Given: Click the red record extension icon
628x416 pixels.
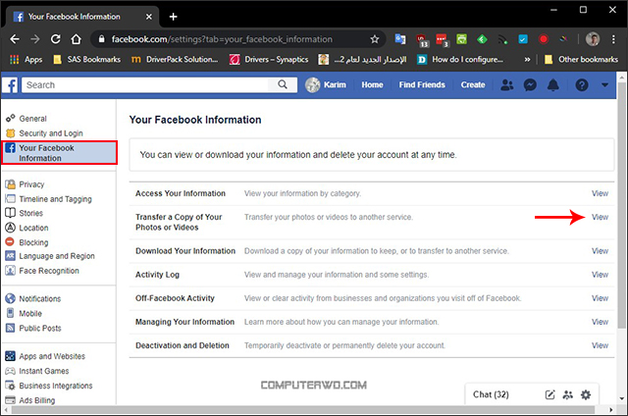Looking at the screenshot, I should [543, 39].
